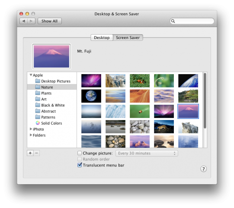Select Solid Colors color wheel item
The width and height of the screenshot is (234, 208).
coord(48,123)
